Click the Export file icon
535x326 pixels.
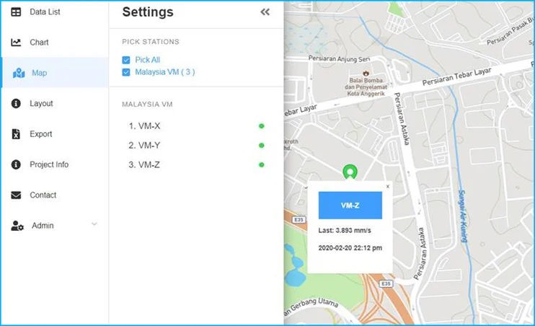(x=16, y=134)
